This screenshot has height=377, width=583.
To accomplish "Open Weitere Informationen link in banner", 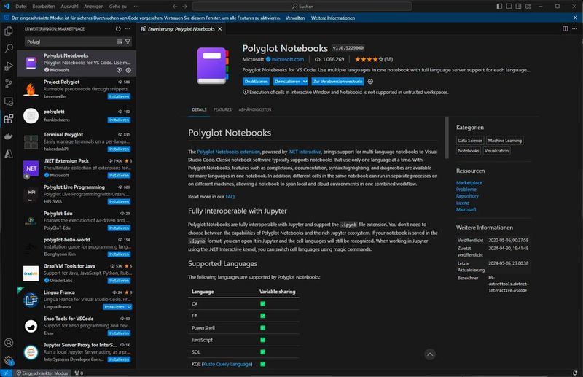I will 333,18.
